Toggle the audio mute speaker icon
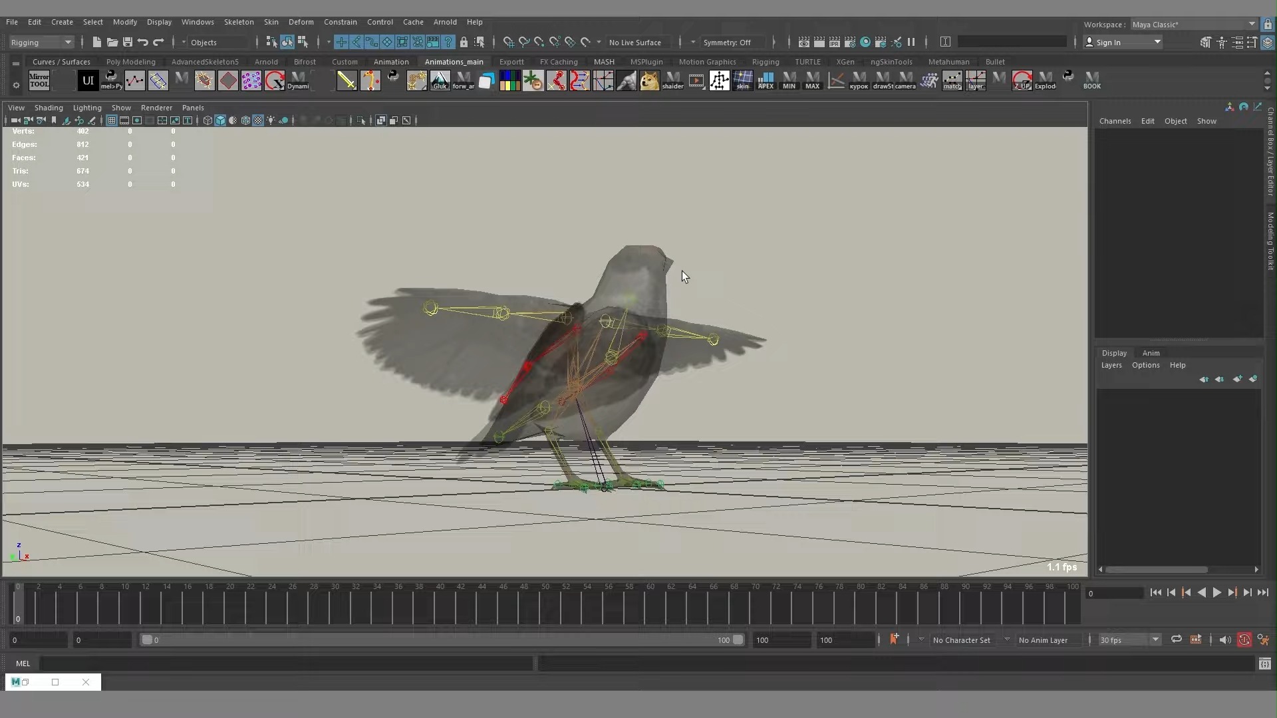This screenshot has height=718, width=1277. pos(1224,640)
